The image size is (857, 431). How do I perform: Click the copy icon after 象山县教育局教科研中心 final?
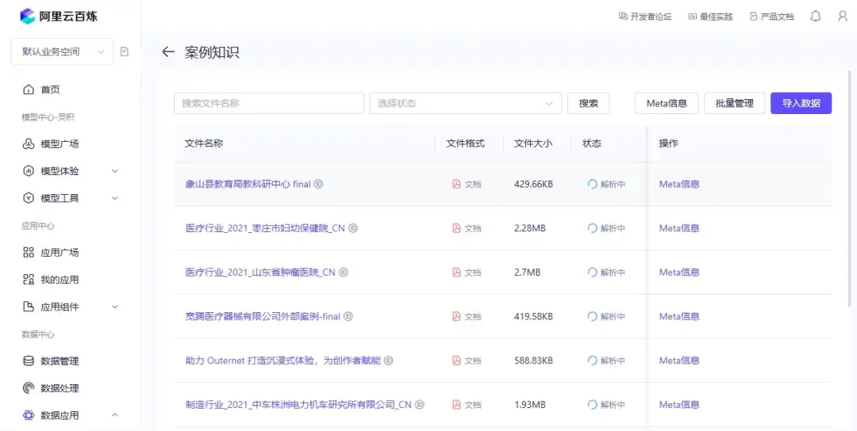click(319, 184)
